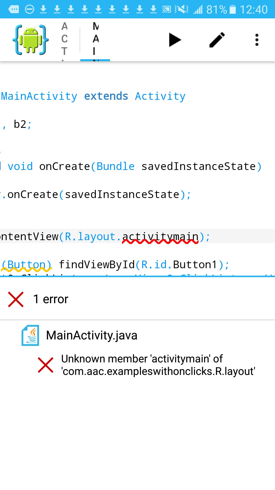The width and height of the screenshot is (275, 490).
Task: Place the cursor on the "b2" variable
Action: click(x=20, y=124)
